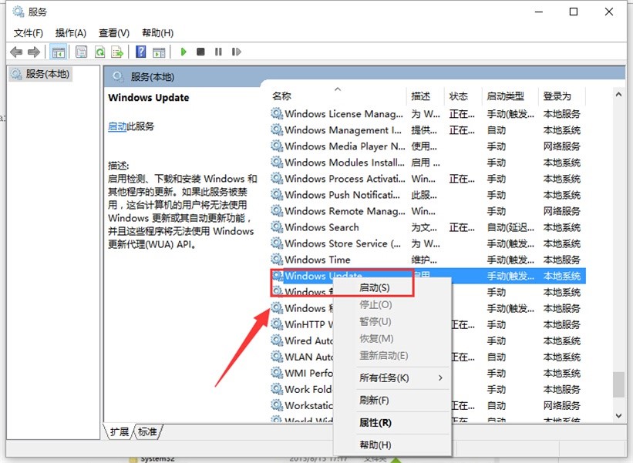Export the service list via the toolbar icon
633x463 pixels.
click(117, 52)
